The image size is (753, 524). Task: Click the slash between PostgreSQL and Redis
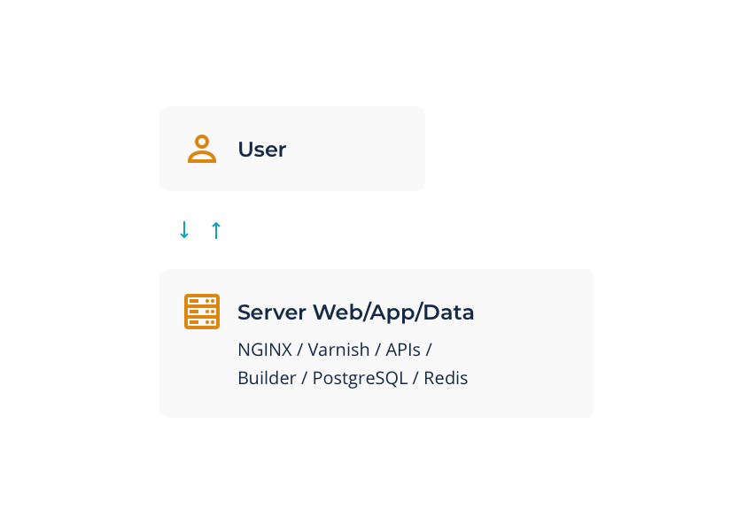pyautogui.click(x=415, y=379)
